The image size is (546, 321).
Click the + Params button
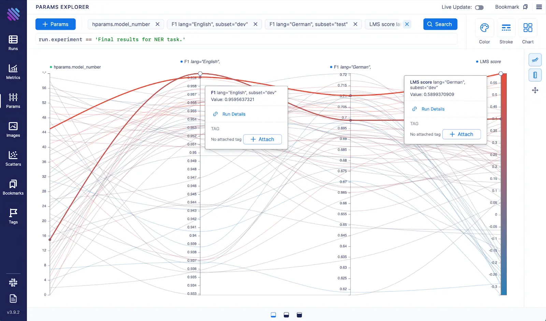[x=56, y=24]
